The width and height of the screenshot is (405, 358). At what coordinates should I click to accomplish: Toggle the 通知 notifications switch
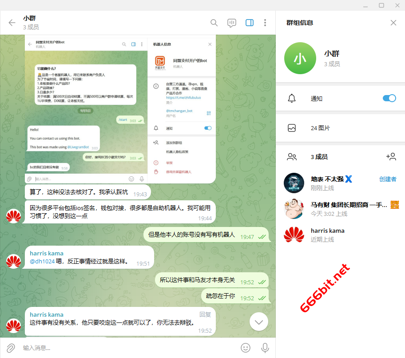tap(389, 98)
